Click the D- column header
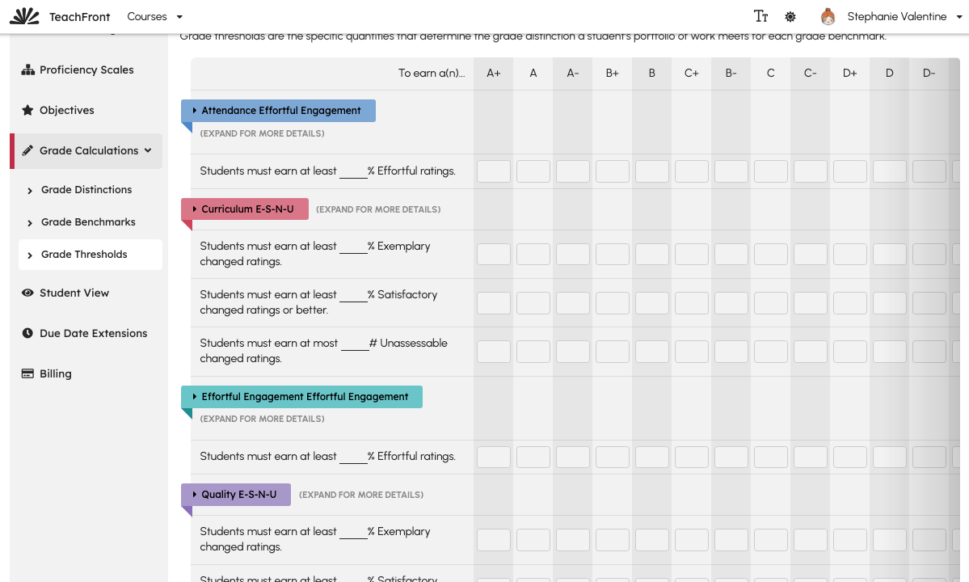This screenshot has width=969, height=582. click(929, 73)
